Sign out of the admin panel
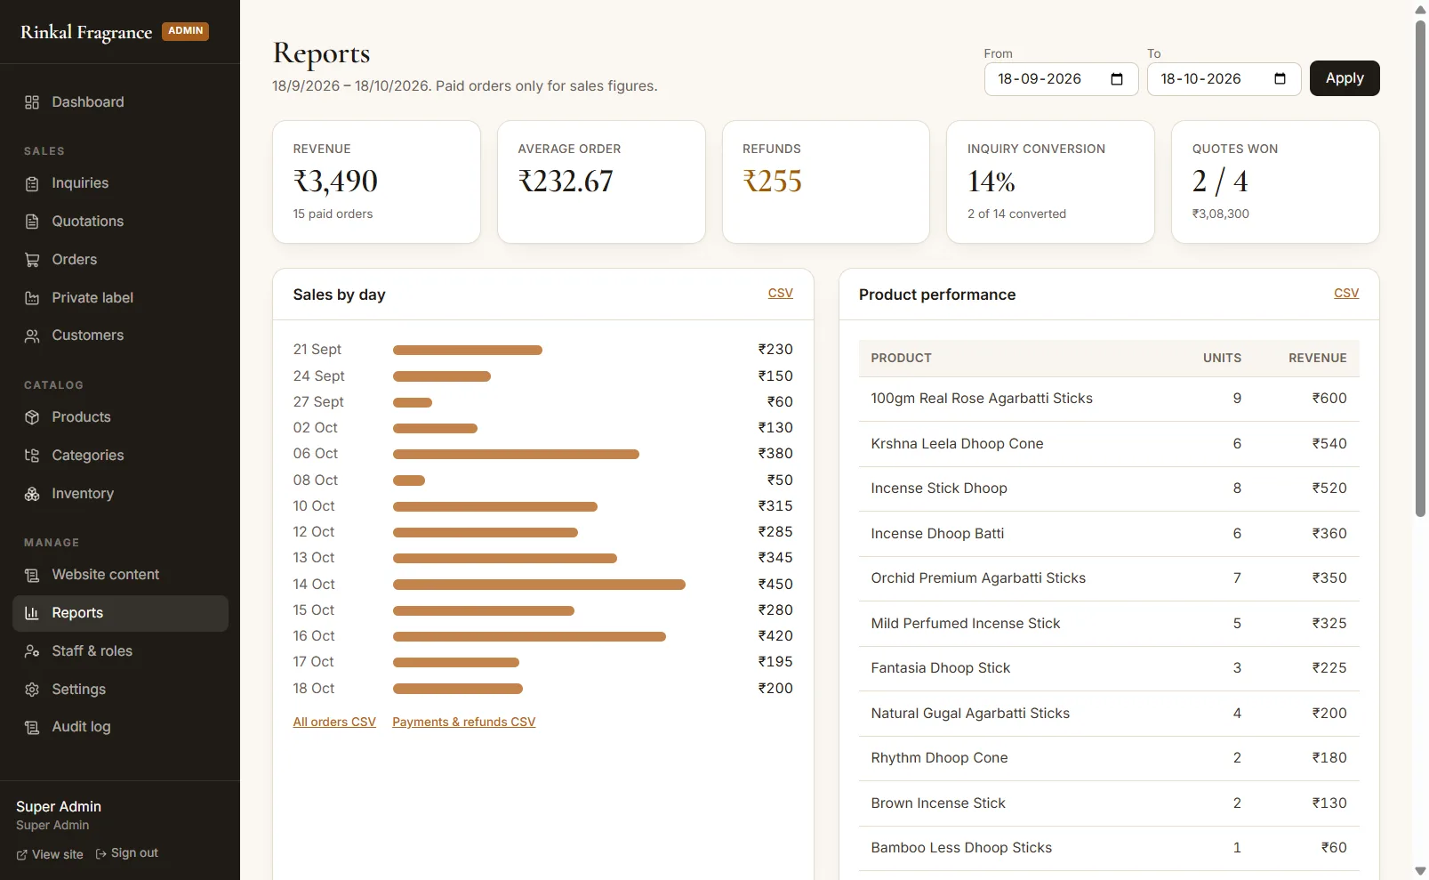1429x880 pixels. (126, 853)
